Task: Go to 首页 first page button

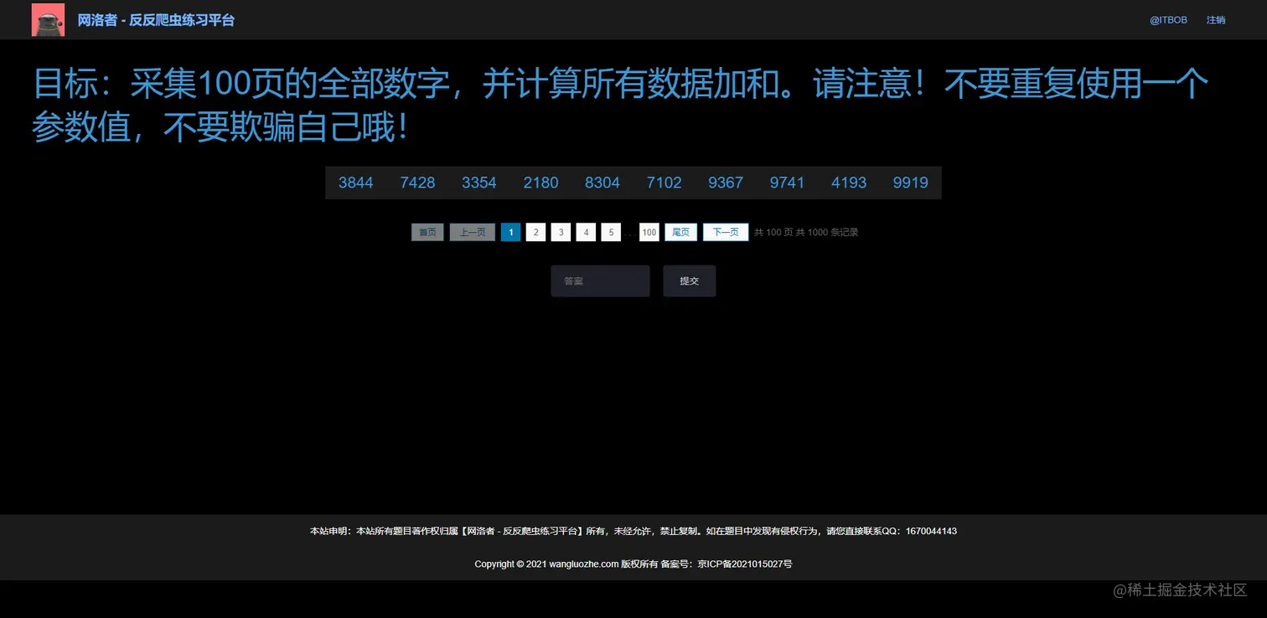Action: 427,232
